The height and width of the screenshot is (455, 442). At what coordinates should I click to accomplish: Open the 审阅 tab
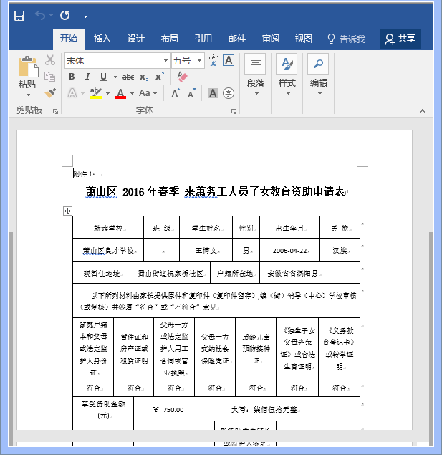[x=271, y=39]
